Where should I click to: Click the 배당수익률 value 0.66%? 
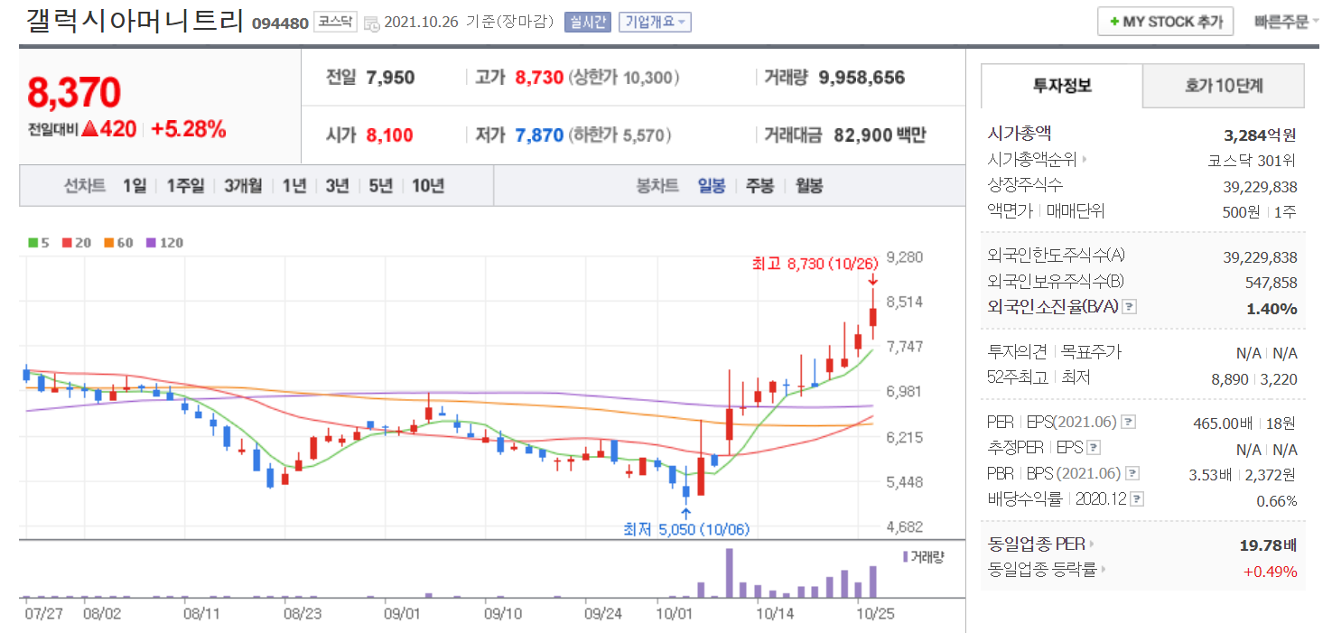[x=1277, y=500]
